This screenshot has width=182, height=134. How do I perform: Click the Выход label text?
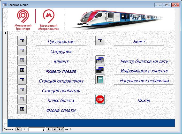pyautogui.click(x=144, y=100)
